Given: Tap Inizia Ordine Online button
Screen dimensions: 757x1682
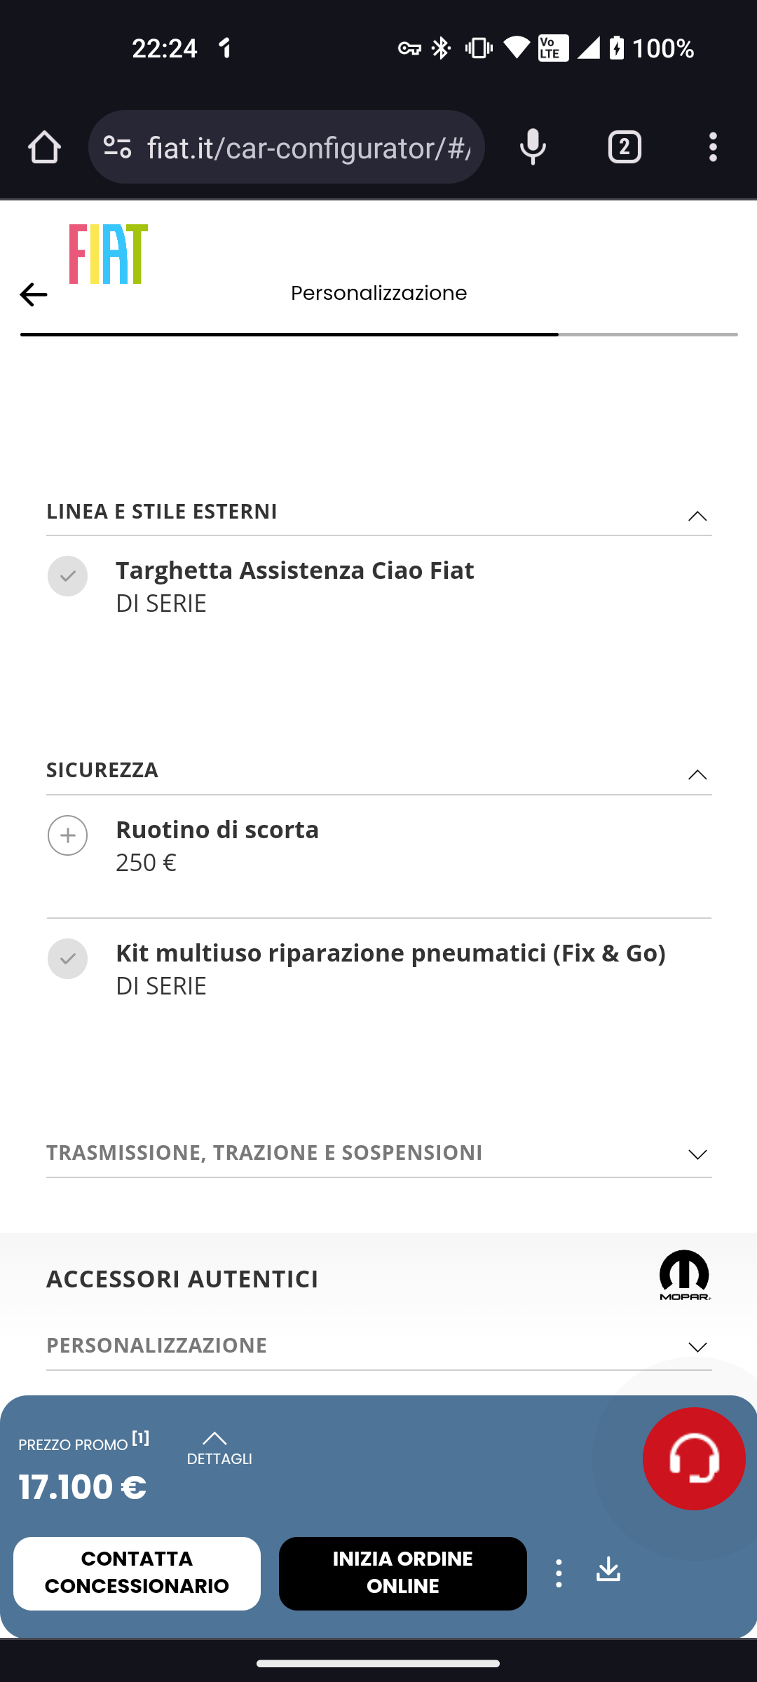Looking at the screenshot, I should pos(403,1573).
